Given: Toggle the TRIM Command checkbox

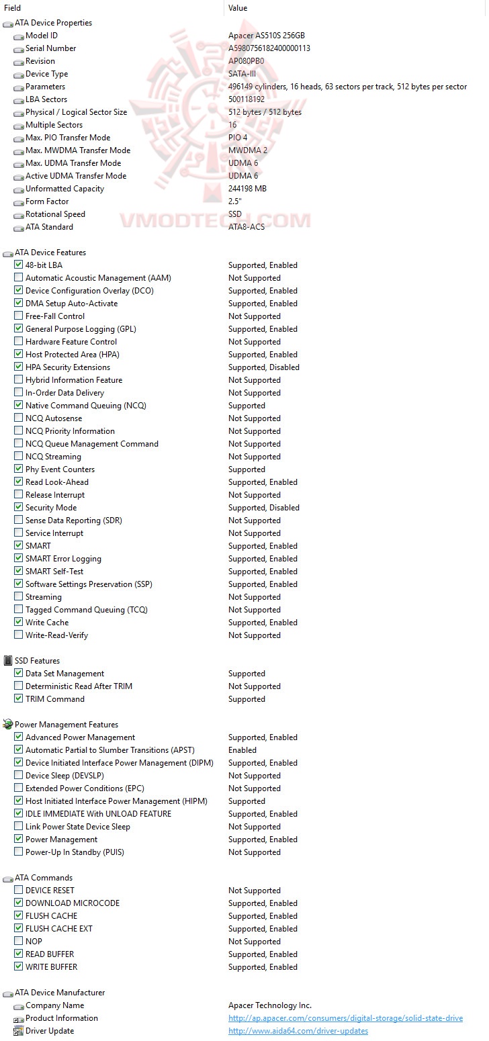Looking at the screenshot, I should coord(19,699).
